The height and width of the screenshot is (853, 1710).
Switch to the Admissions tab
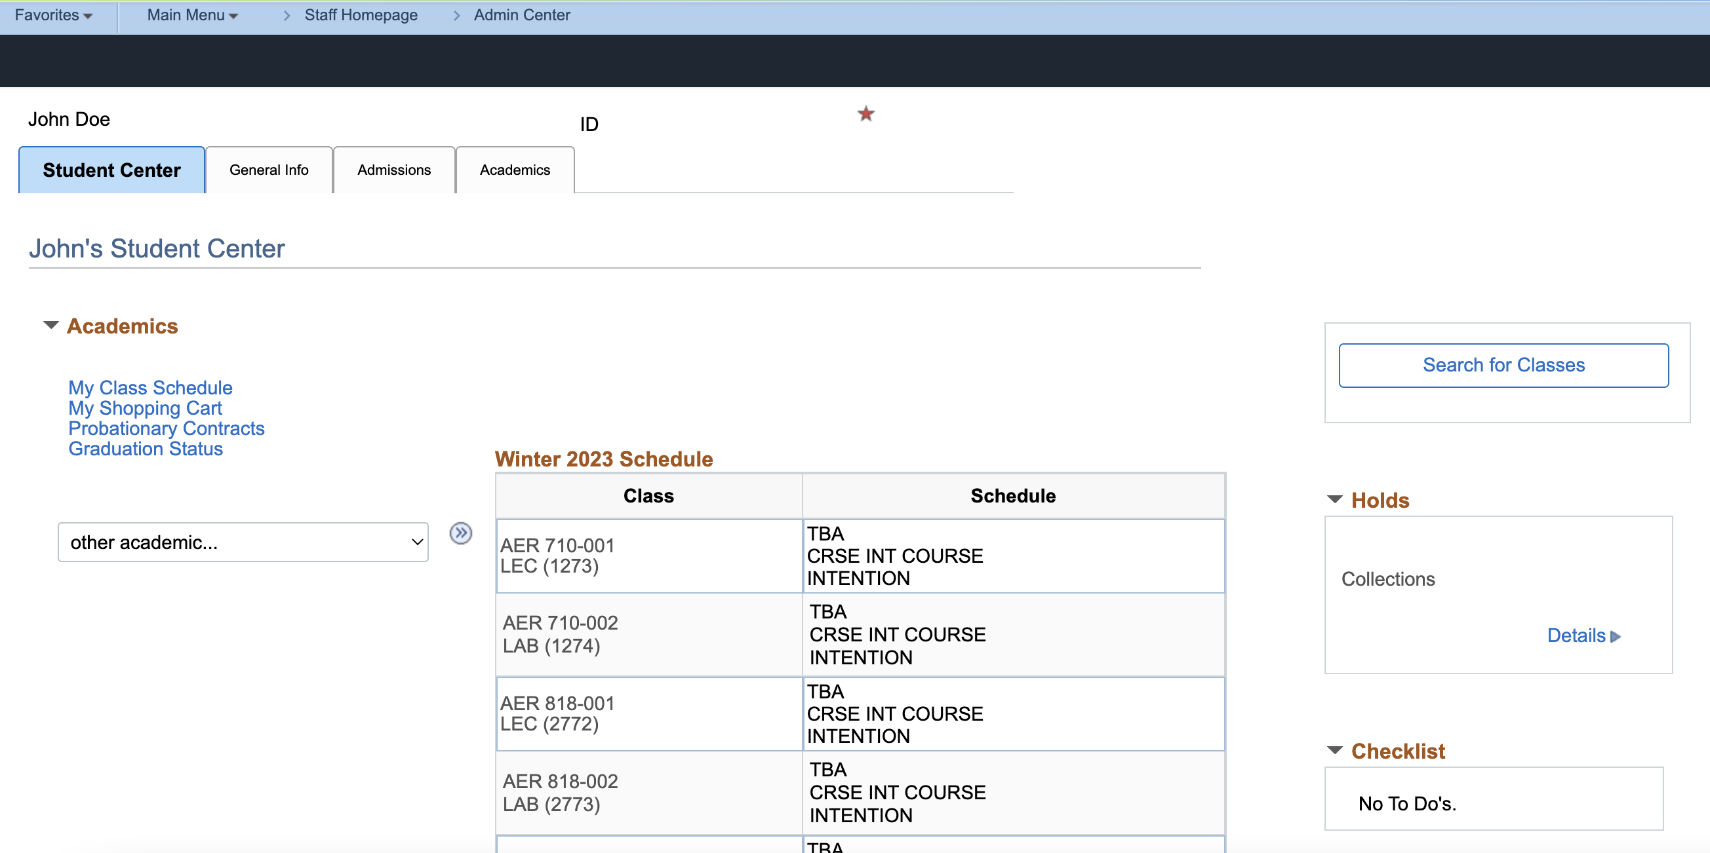click(394, 170)
